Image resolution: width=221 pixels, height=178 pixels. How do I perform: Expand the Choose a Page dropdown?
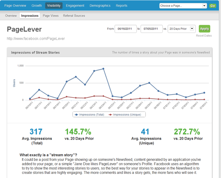point(183,6)
